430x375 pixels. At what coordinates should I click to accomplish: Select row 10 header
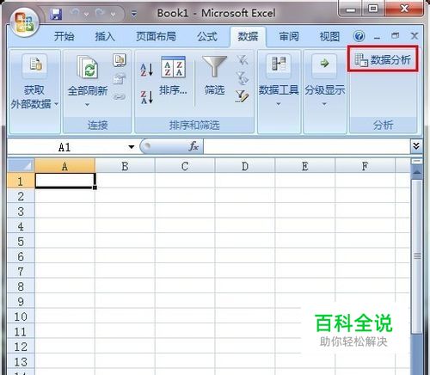point(21,317)
